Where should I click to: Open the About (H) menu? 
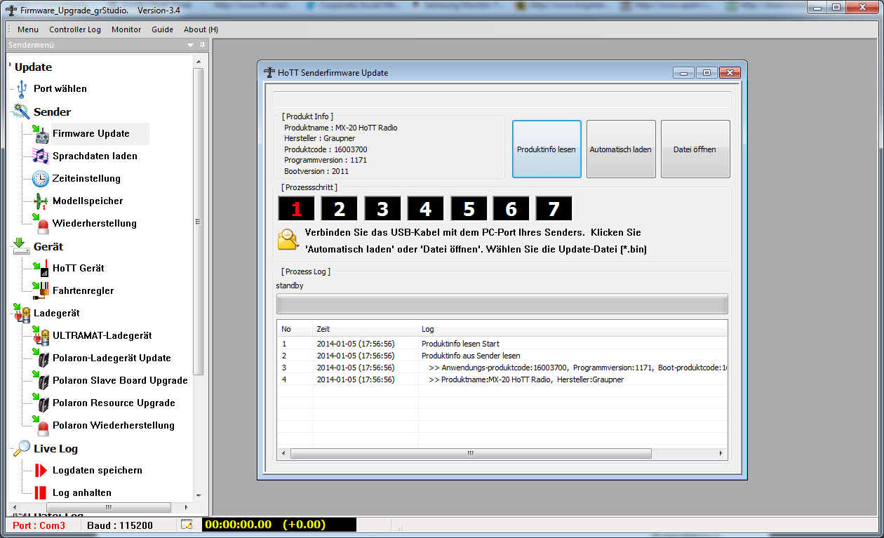click(201, 29)
